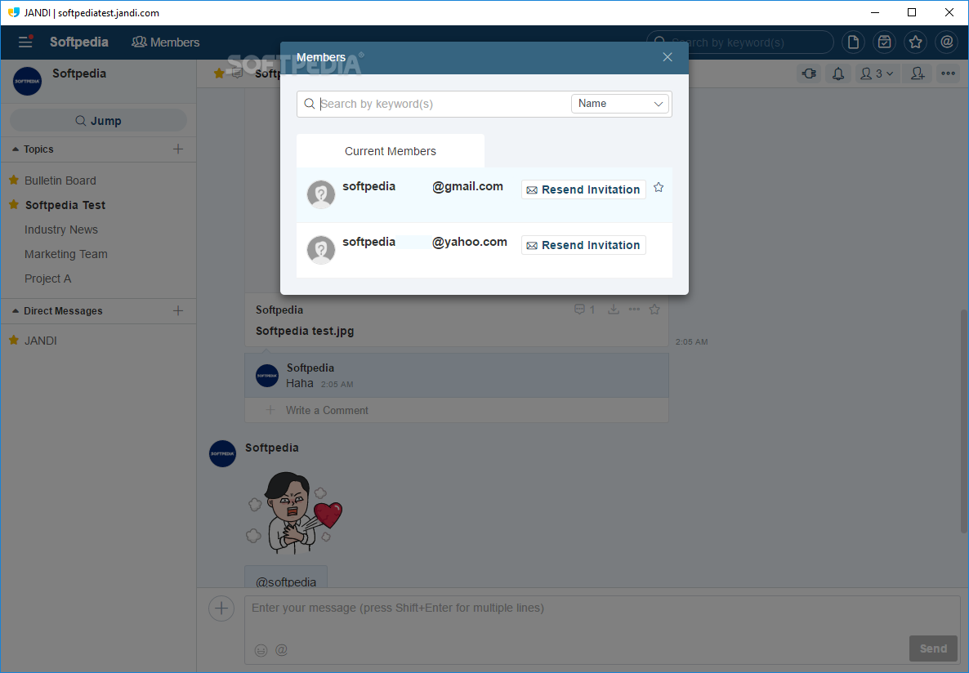Collapse the Topics section

(x=16, y=149)
